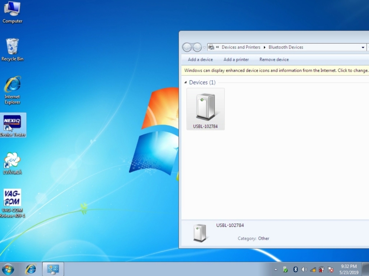Click the address bar location icon

point(211,47)
